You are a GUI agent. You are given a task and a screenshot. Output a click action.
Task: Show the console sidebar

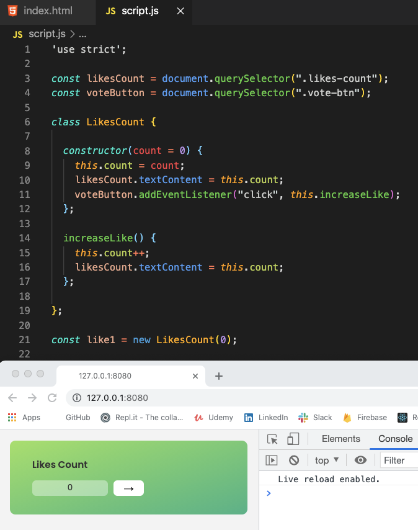[272, 460]
